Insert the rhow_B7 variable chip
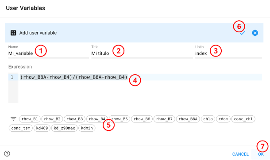270x160 pixels. point(164,119)
